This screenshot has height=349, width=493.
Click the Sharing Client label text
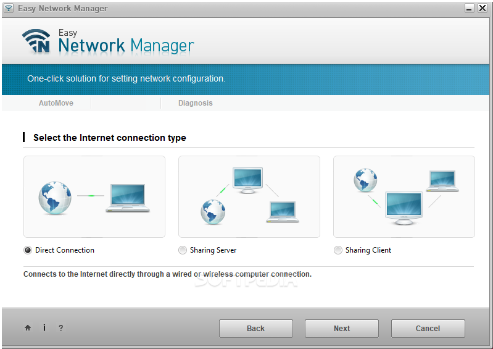pos(368,250)
